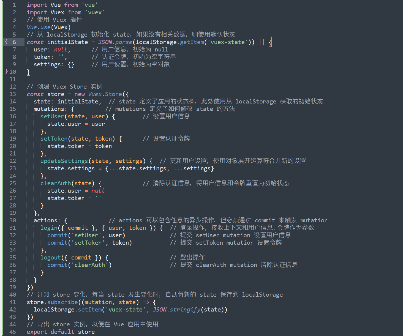Viewport: 403px width, 336px height.
Task: Click the comment "// 创建 Vuex Store 实例"
Action: click(x=65, y=87)
